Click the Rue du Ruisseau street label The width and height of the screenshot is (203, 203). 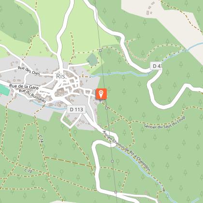pos(32,96)
